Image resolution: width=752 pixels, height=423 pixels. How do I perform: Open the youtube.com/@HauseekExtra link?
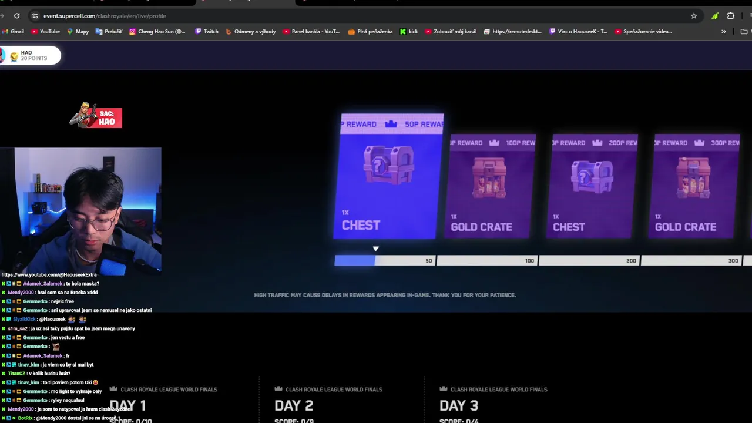(49, 275)
